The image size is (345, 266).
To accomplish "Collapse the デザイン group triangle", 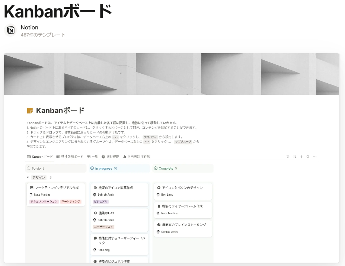I will (x=28, y=177).
